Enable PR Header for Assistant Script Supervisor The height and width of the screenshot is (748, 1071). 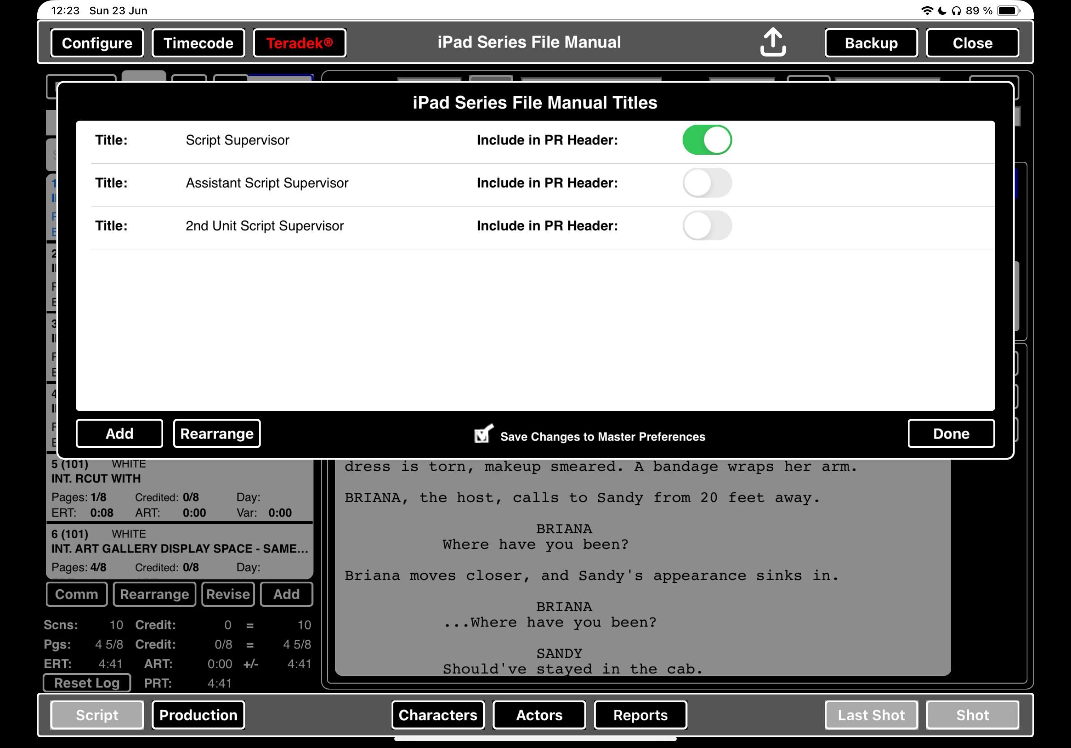[x=707, y=183]
